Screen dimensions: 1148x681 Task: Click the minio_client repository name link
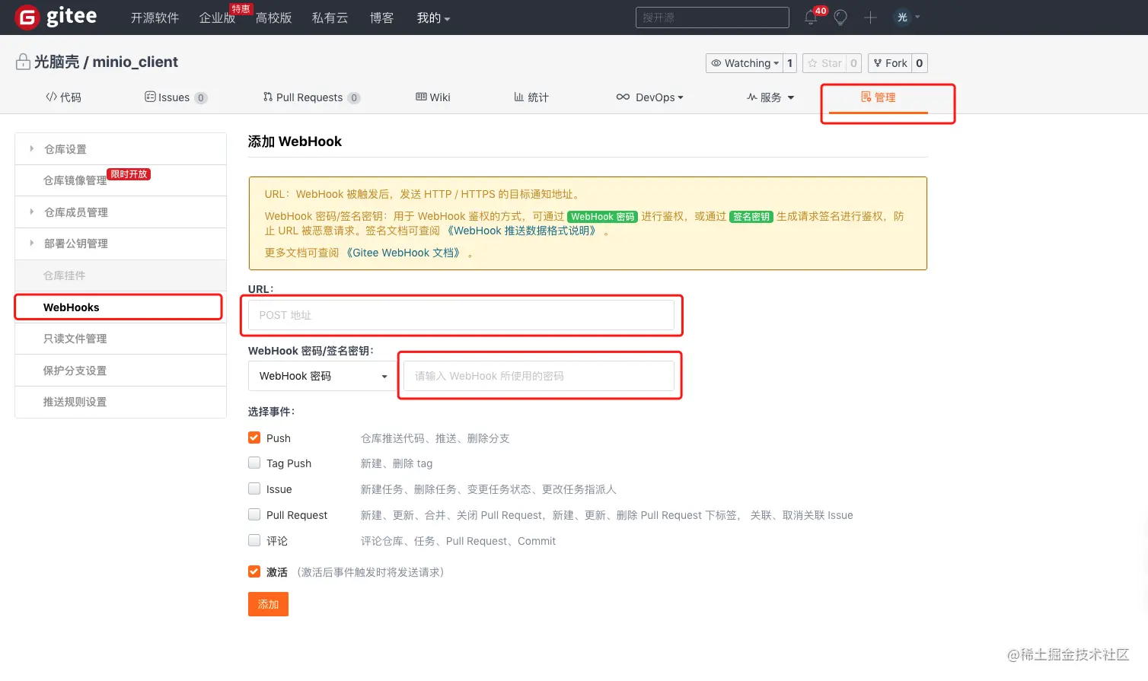click(136, 62)
